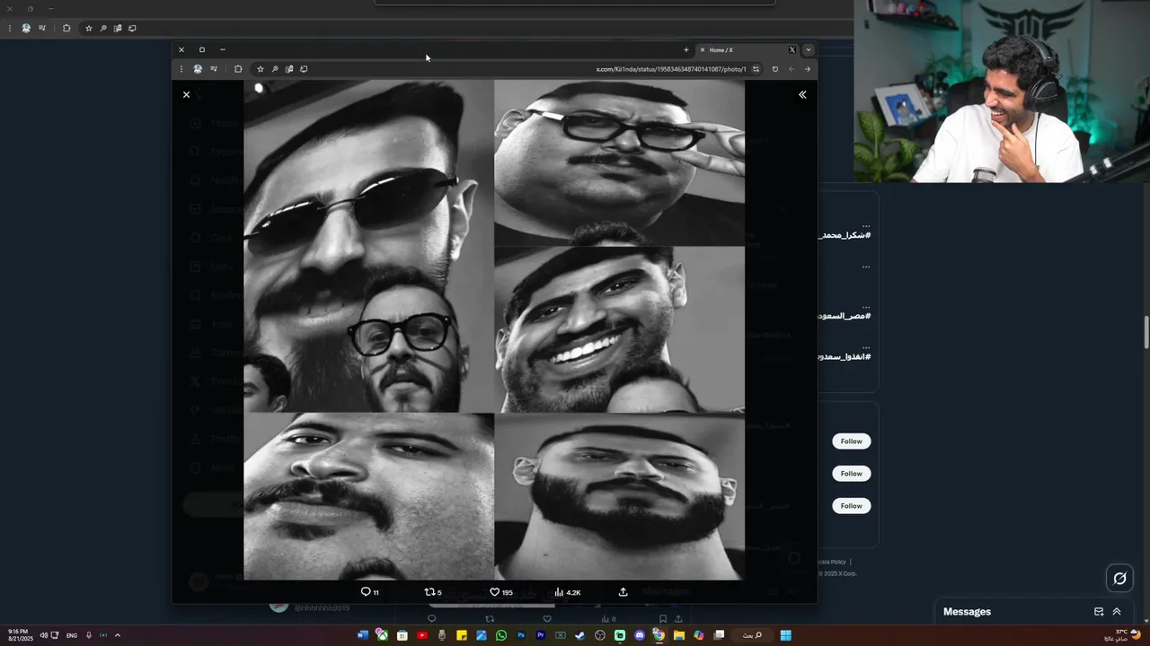Follow the third suggested account

tap(852, 506)
